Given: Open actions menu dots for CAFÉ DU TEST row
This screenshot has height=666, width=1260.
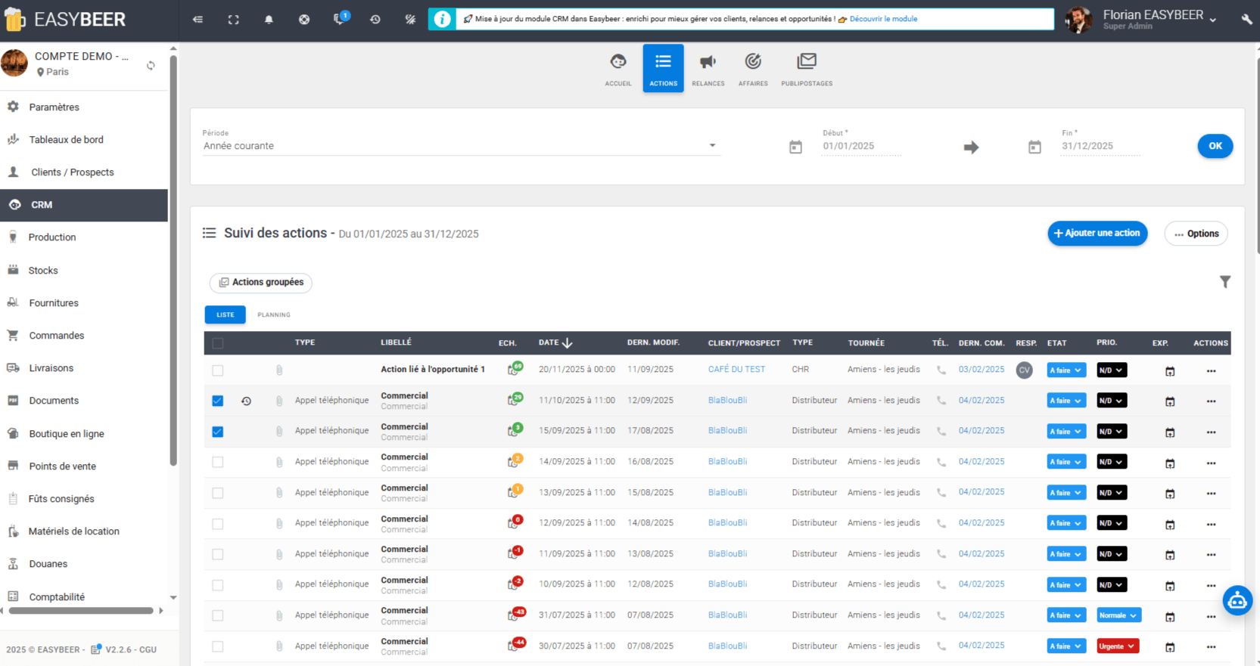Looking at the screenshot, I should click(1211, 371).
